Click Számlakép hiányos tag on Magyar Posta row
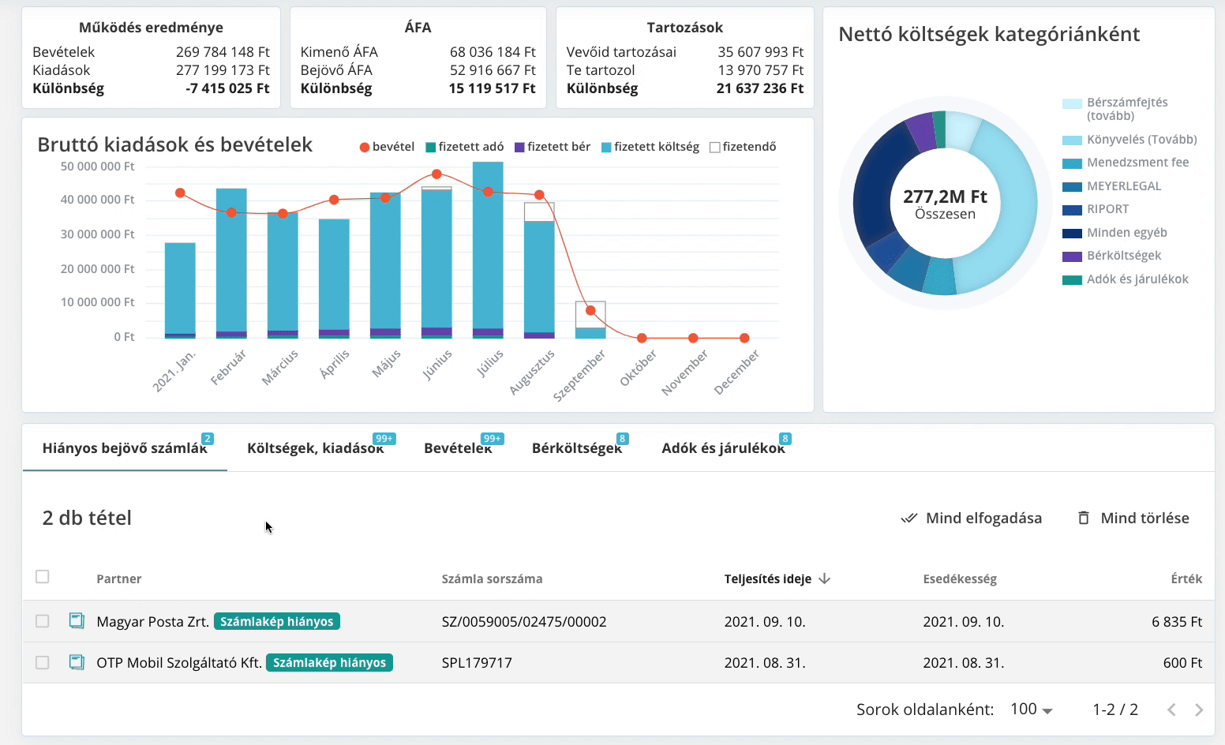1225x745 pixels. [277, 621]
